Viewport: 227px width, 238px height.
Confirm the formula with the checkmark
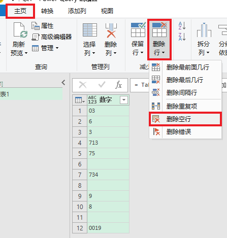click(102, 85)
